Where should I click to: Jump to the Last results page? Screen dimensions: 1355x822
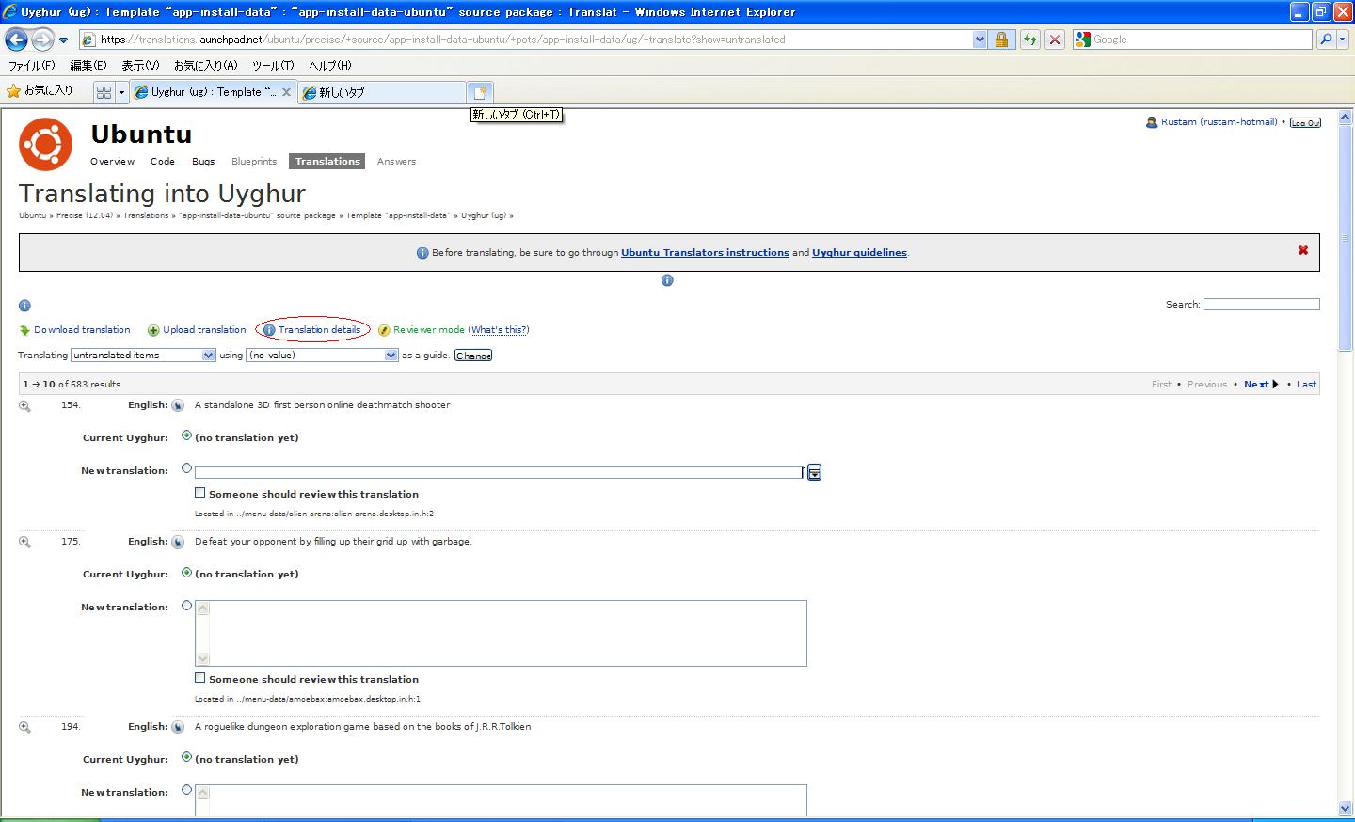(x=1306, y=385)
